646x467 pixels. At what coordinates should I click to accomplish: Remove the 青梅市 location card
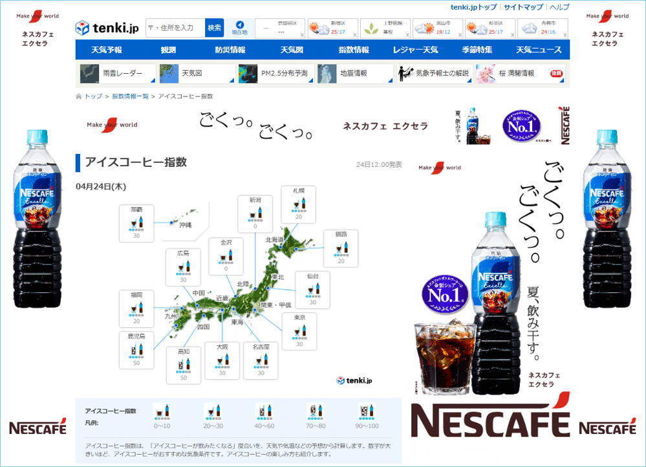tap(565, 35)
